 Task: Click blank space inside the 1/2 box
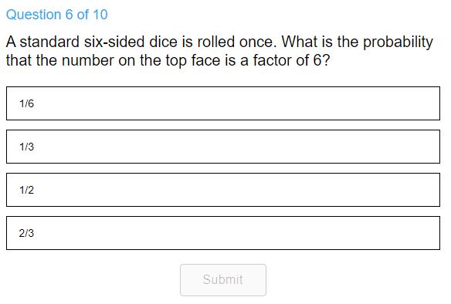point(236,190)
